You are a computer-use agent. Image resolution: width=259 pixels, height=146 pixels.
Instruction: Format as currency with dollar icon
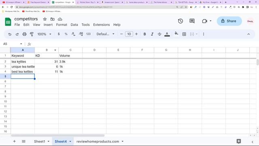coord(59,34)
